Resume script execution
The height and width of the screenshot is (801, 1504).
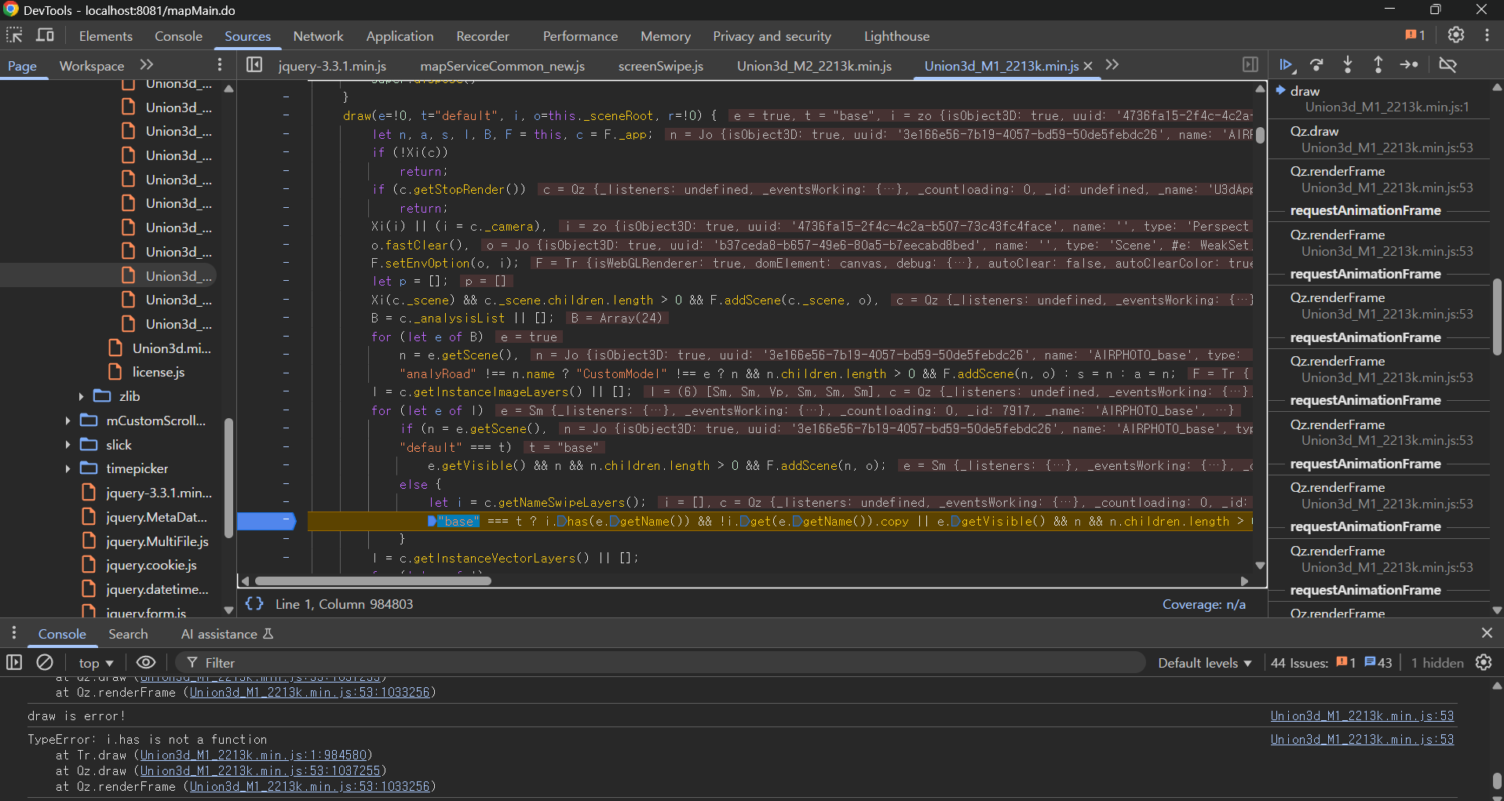point(1286,65)
